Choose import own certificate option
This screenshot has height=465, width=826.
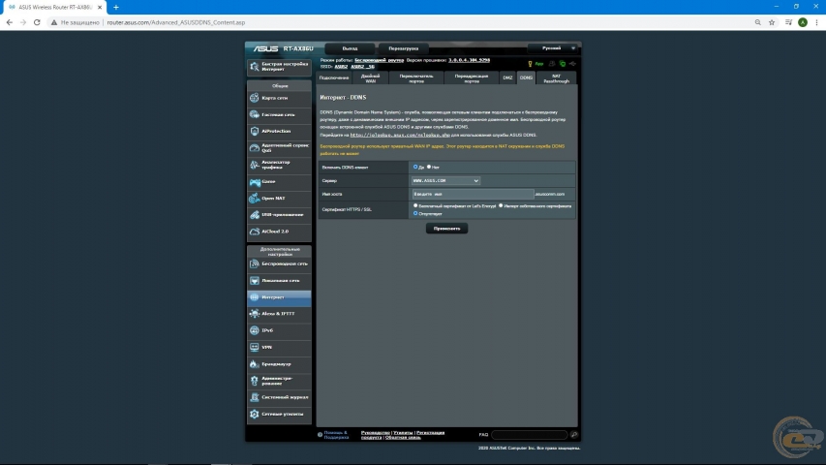[501, 205]
